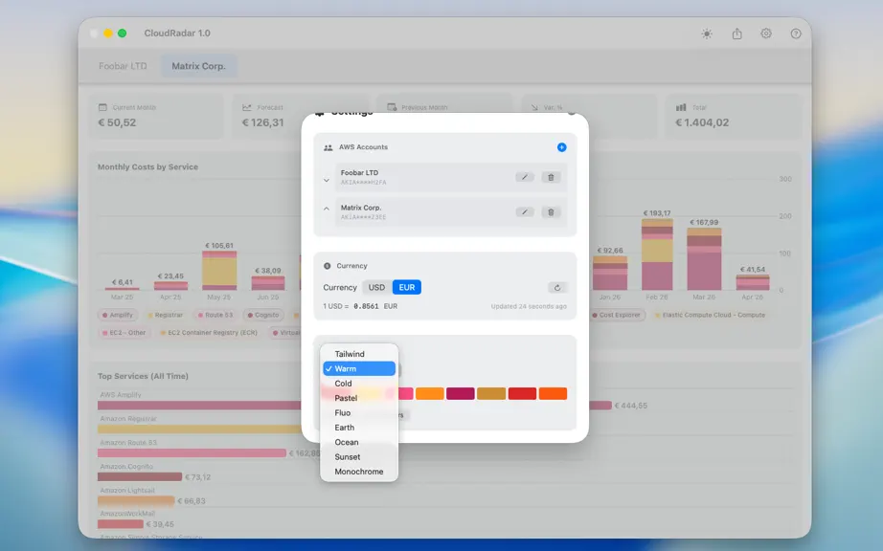The image size is (883, 551).
Task: Toggle the Cost Explorer legend chip
Action: [x=617, y=315]
